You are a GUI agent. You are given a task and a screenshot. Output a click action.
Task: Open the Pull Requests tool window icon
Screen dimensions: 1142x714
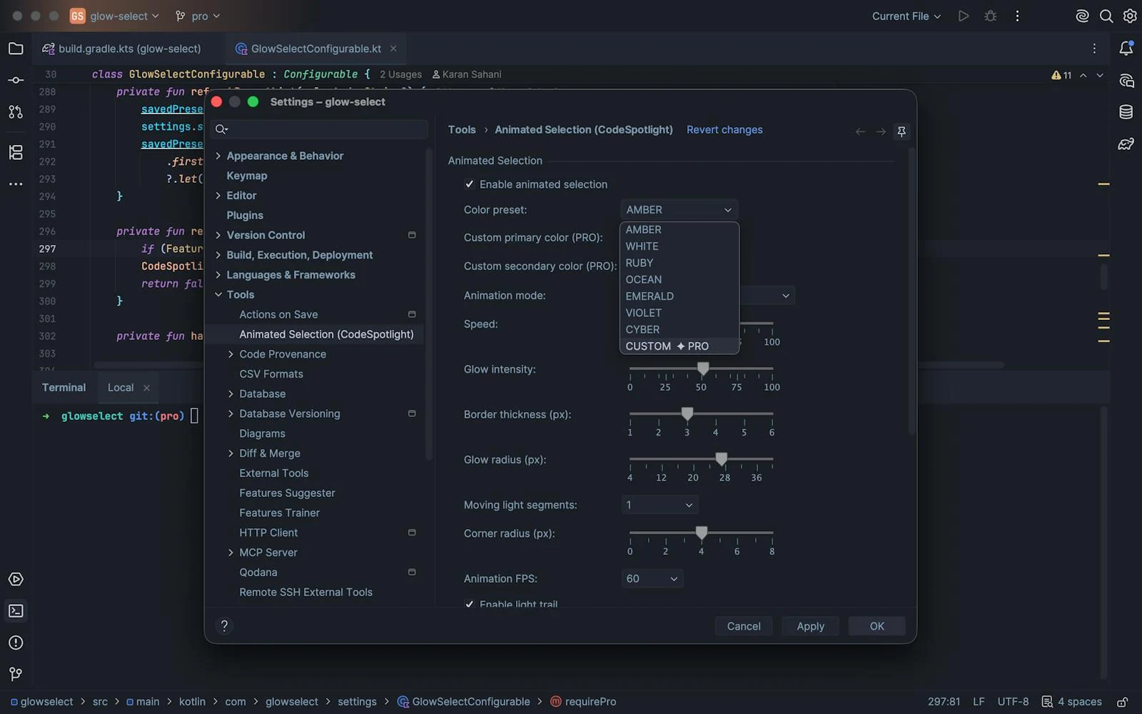pos(16,112)
